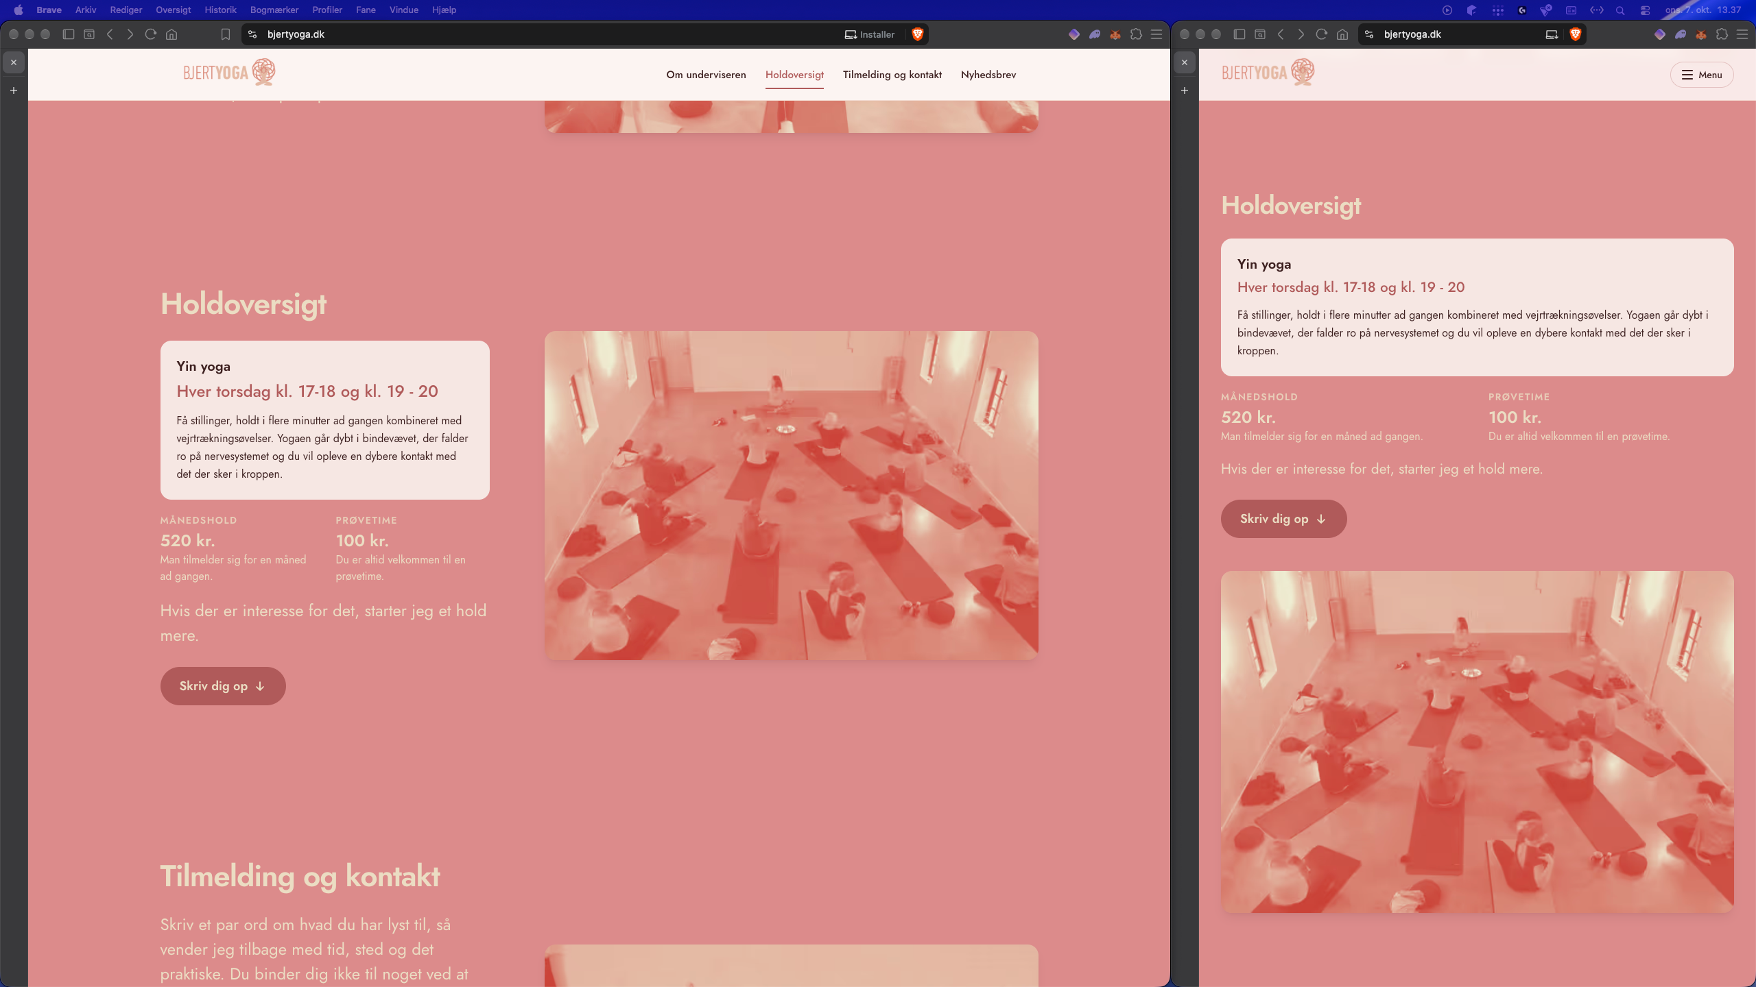Open the MetaMask fox extension in the right window
Screen dimensions: 1756x987
(x=1701, y=34)
